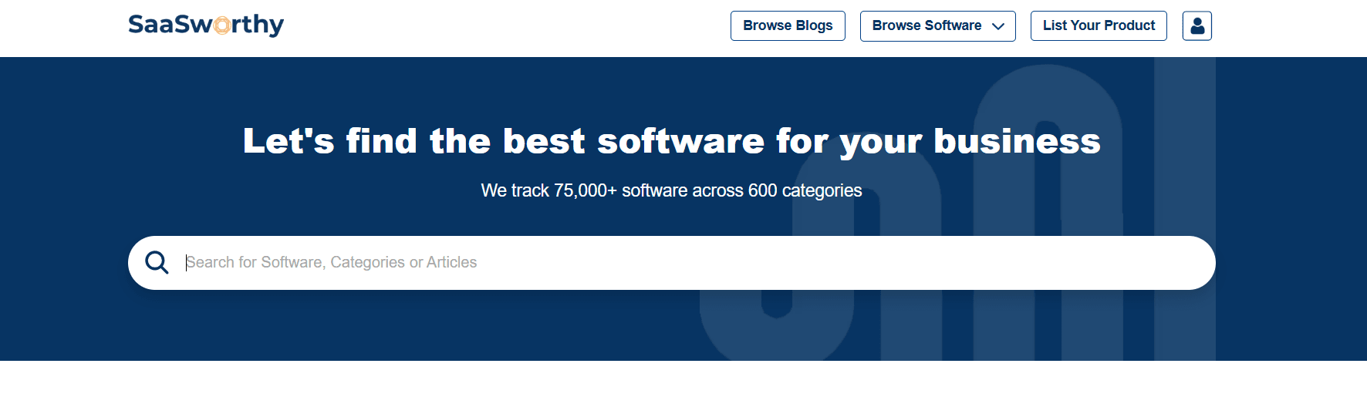The width and height of the screenshot is (1367, 414).
Task: Focus the Search for Software input field
Action: (x=617, y=263)
